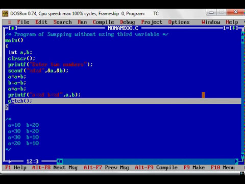Click the 'a=a-b;' line
Screen dimensions: 245x184
[x=17, y=89]
